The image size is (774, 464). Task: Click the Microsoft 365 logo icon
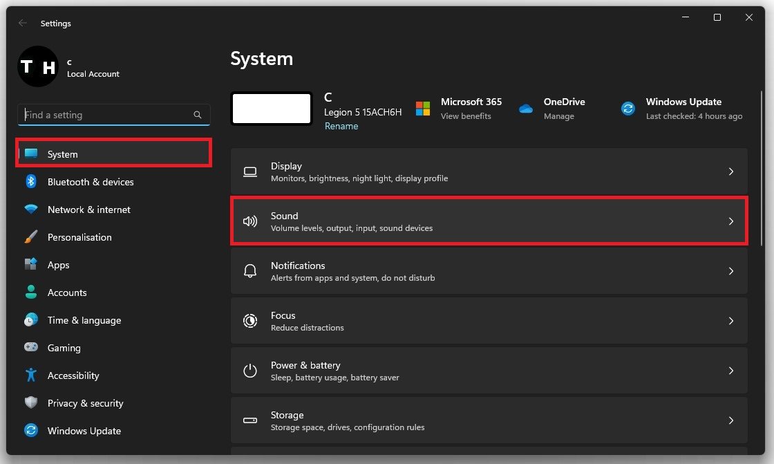423,109
